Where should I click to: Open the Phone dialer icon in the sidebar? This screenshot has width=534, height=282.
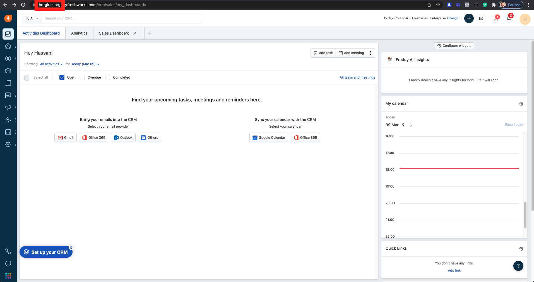tap(8, 251)
